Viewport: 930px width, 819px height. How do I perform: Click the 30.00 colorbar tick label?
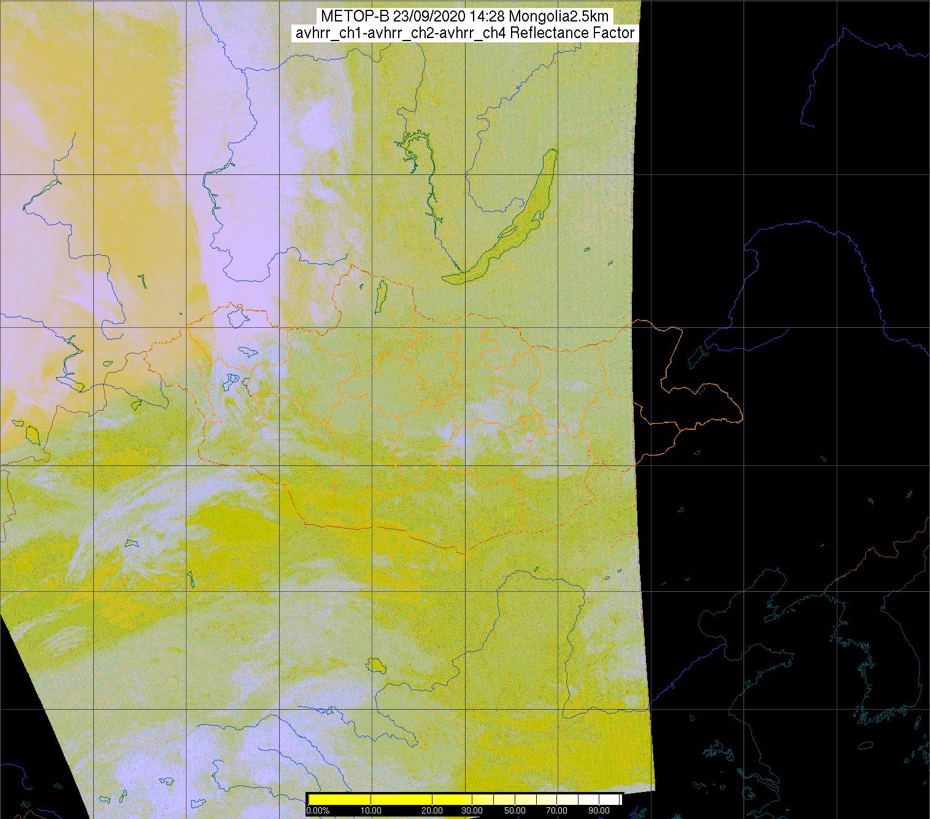[472, 811]
